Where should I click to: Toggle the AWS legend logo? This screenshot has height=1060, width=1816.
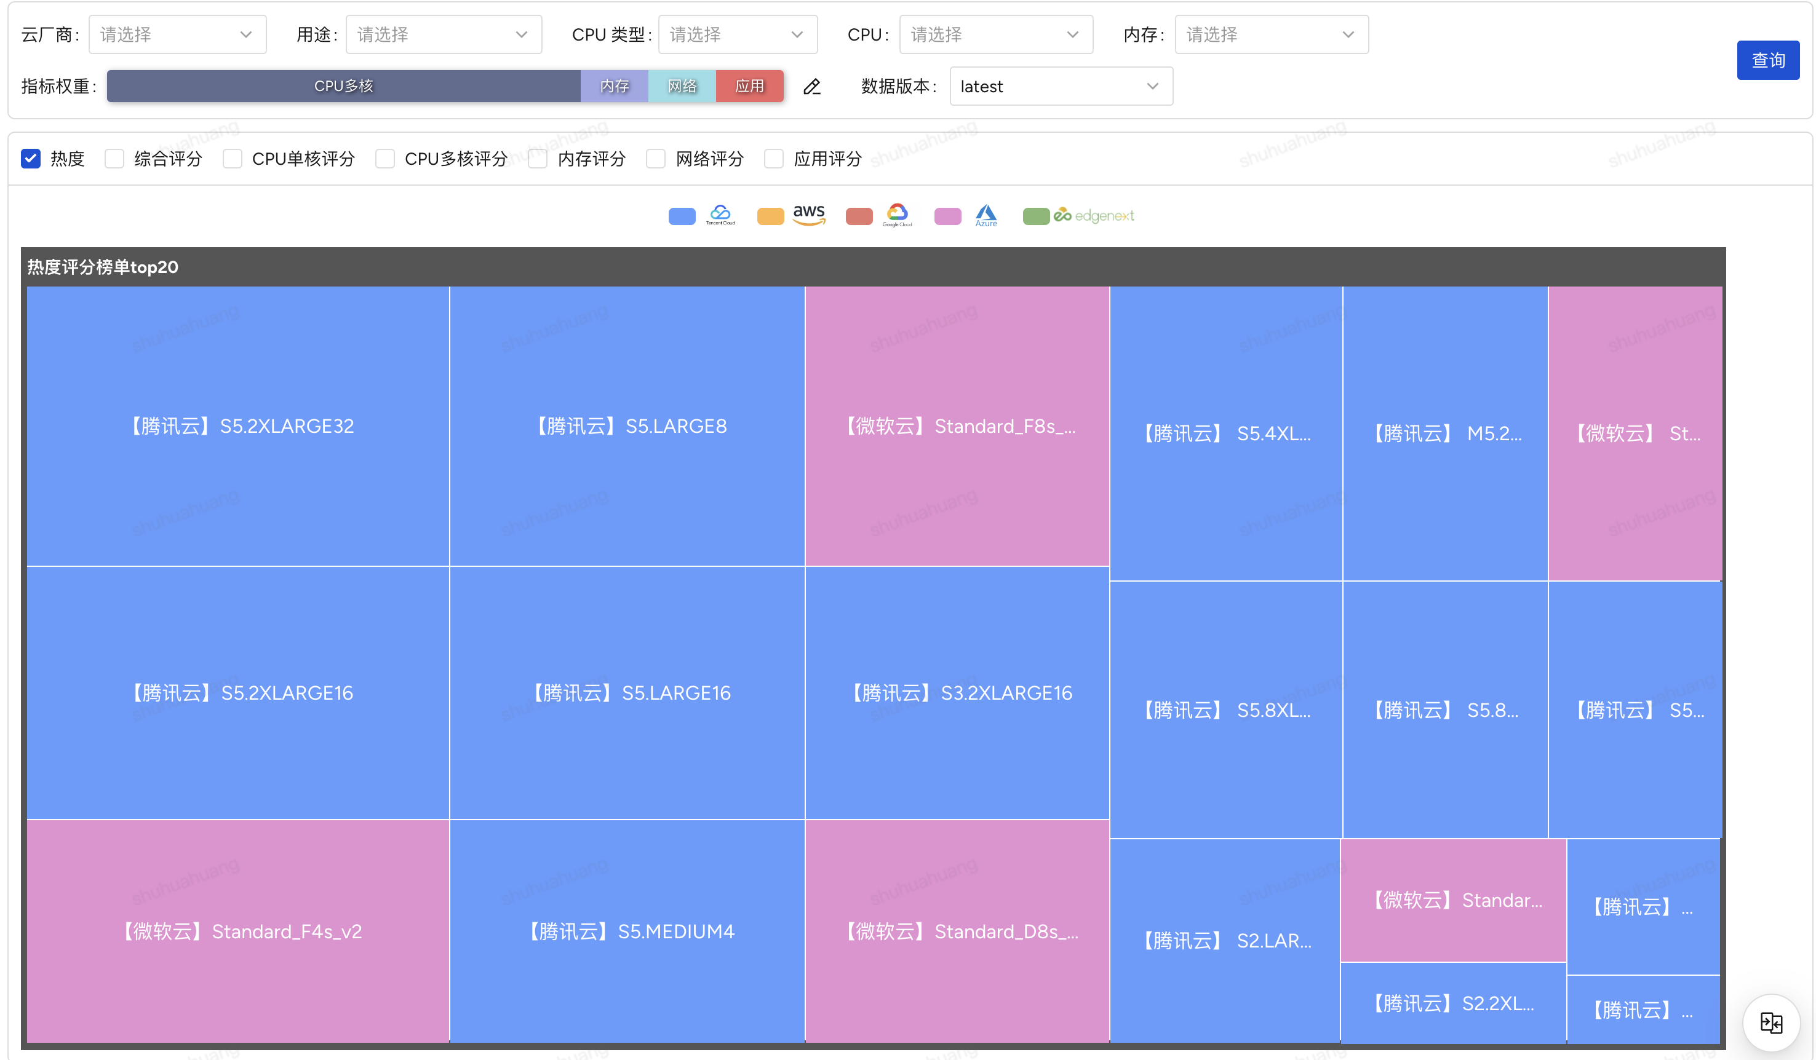[808, 215]
